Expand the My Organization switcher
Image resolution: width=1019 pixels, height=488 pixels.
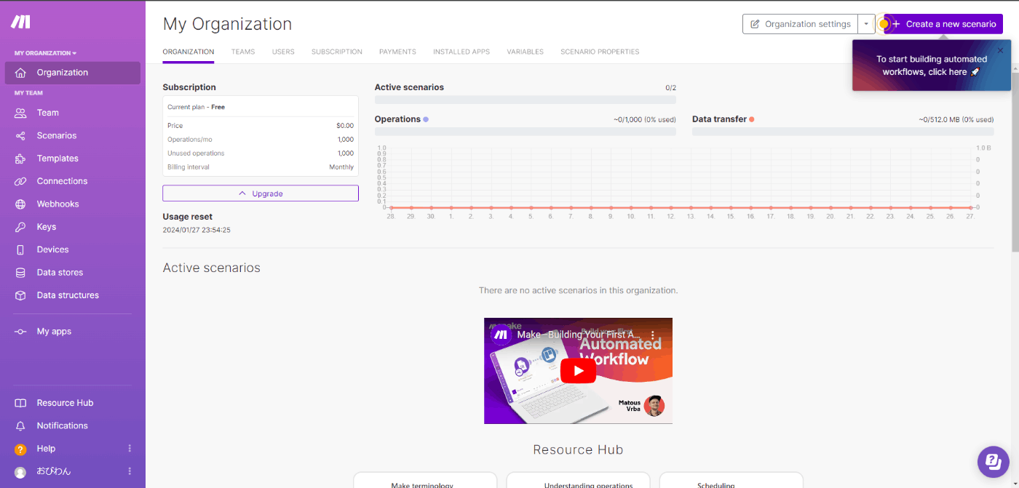click(45, 53)
